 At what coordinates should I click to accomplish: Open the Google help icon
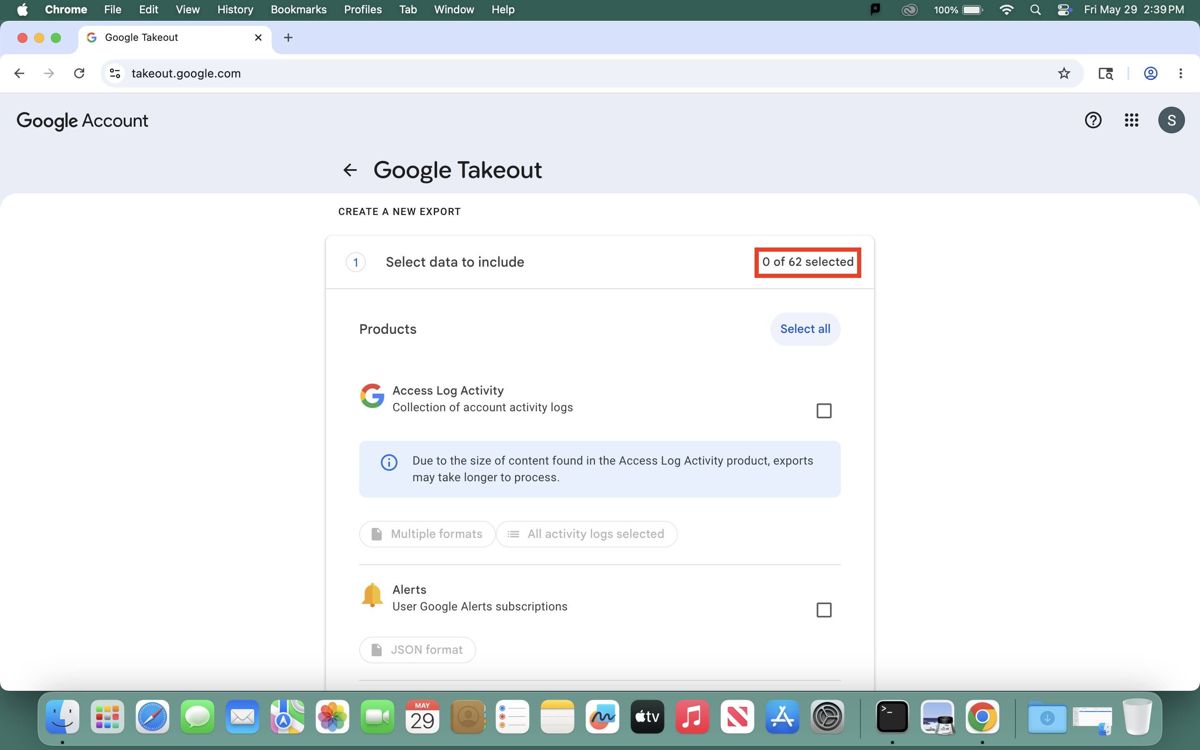click(x=1093, y=120)
